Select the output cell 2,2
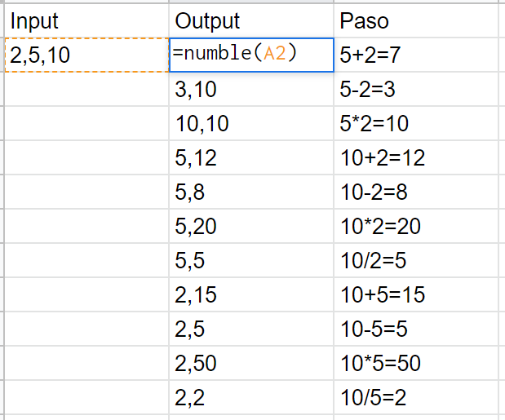This screenshot has height=420, width=505. point(251,397)
